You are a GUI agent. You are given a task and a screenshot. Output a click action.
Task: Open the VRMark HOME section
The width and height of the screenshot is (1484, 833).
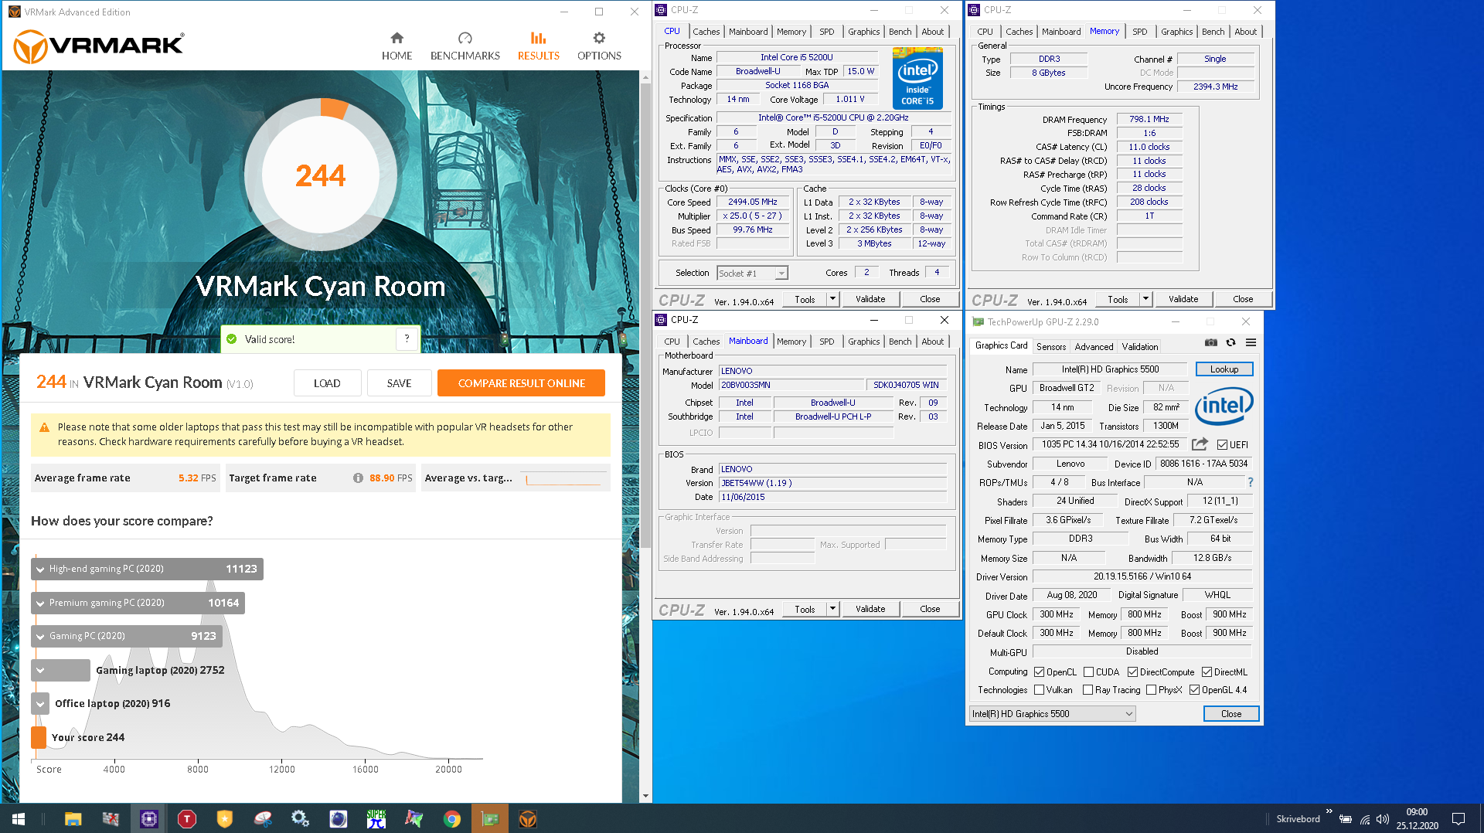tap(397, 46)
